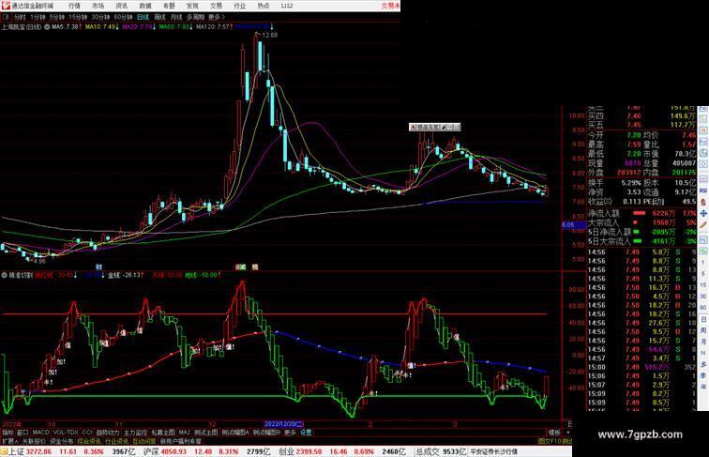Click the 月 period shortcut in right sidebar

pyautogui.click(x=703, y=342)
